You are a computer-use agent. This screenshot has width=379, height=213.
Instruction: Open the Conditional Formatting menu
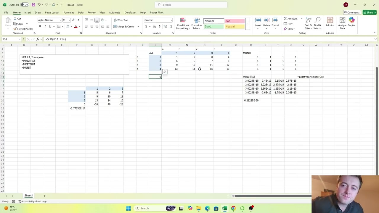point(183,23)
